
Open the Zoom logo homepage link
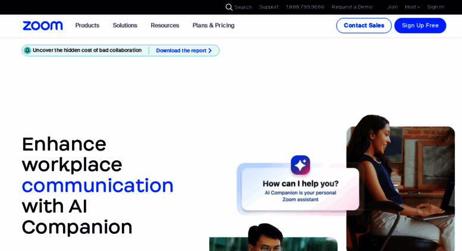[x=43, y=26]
